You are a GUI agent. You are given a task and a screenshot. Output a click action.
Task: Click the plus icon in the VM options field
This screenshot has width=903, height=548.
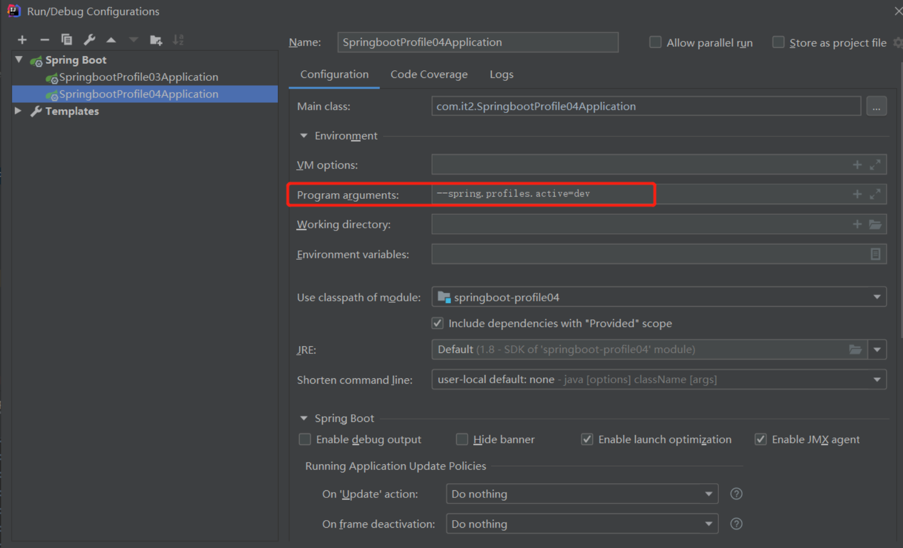(x=857, y=165)
